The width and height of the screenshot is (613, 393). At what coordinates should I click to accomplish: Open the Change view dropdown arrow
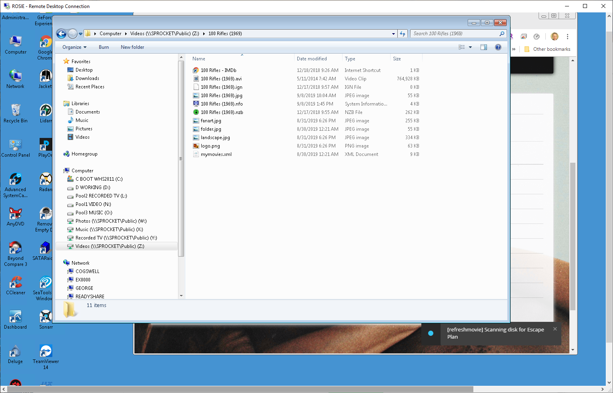[471, 47]
